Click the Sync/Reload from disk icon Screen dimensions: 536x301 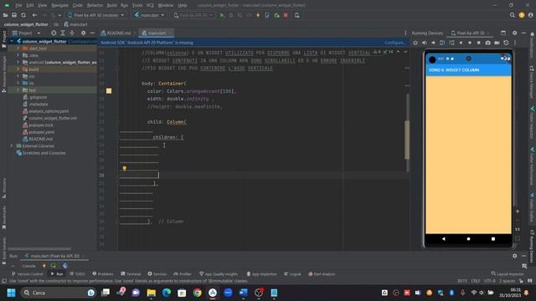tap(23, 15)
